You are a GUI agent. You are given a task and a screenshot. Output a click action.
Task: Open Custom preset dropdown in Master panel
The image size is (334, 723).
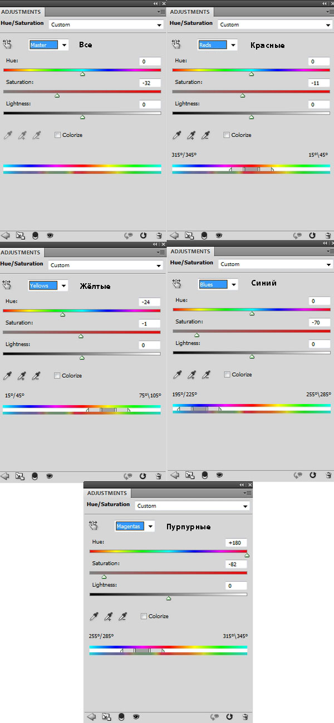click(106, 24)
